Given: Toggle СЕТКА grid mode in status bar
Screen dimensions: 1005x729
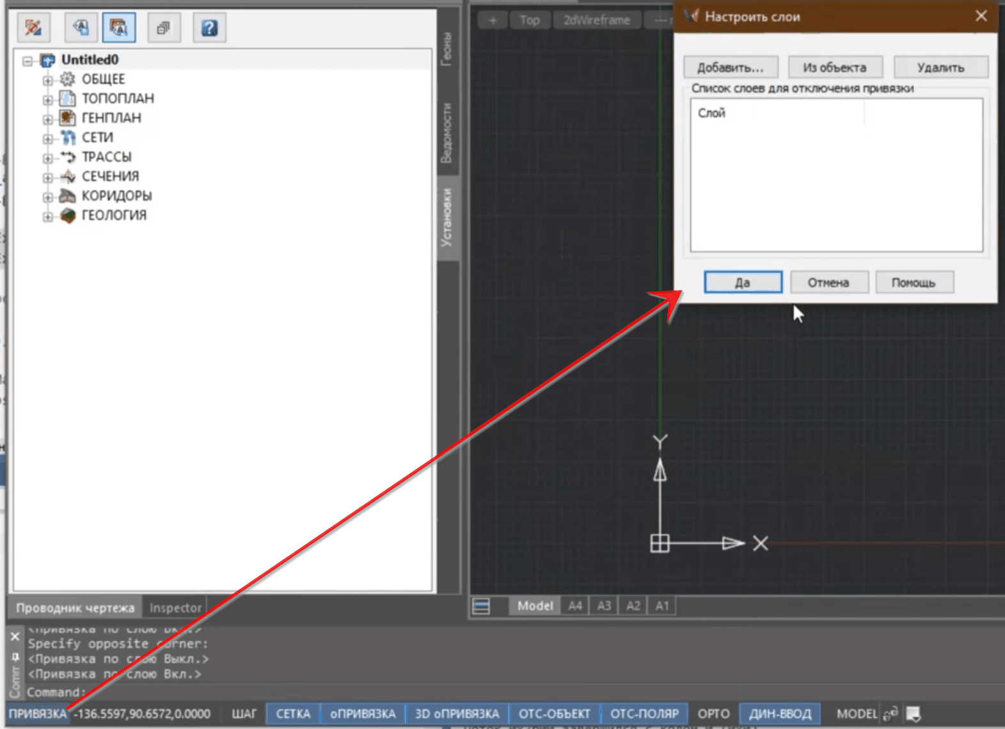Looking at the screenshot, I should pos(293,714).
